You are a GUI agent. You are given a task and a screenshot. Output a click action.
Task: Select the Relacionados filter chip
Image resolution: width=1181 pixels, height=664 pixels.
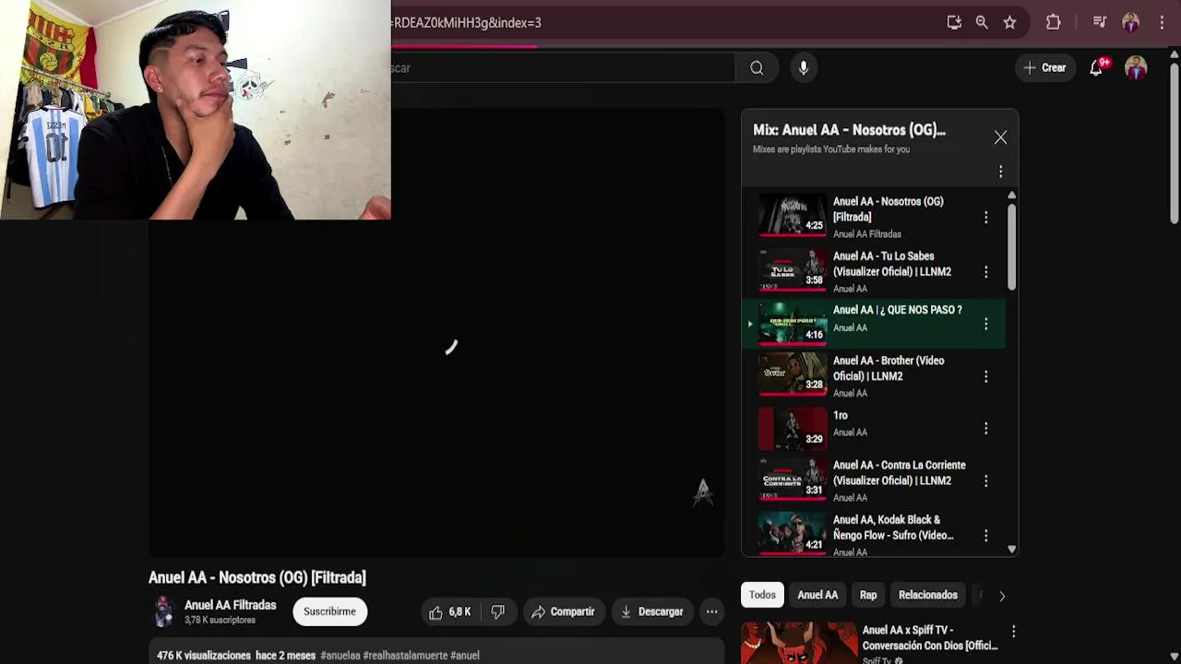point(927,595)
